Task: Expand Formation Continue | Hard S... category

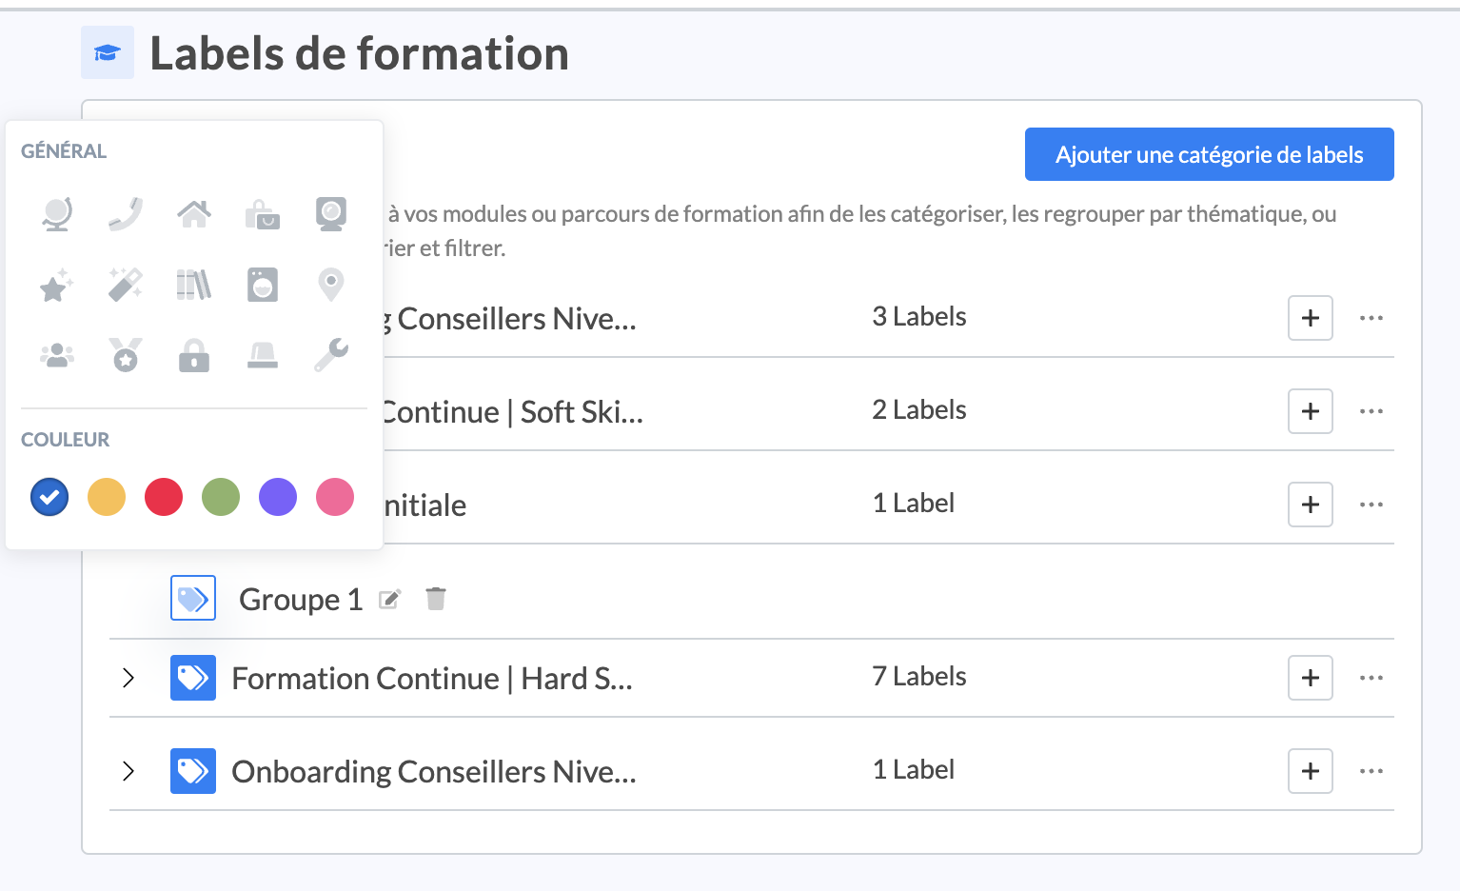Action: point(128,678)
